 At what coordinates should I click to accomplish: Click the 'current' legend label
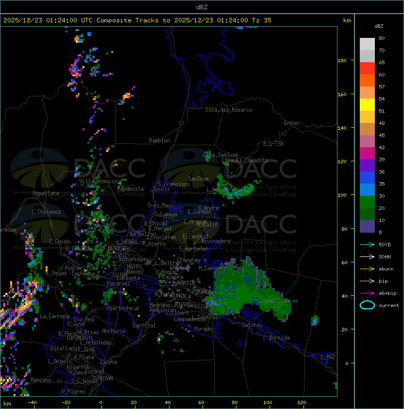click(x=389, y=306)
